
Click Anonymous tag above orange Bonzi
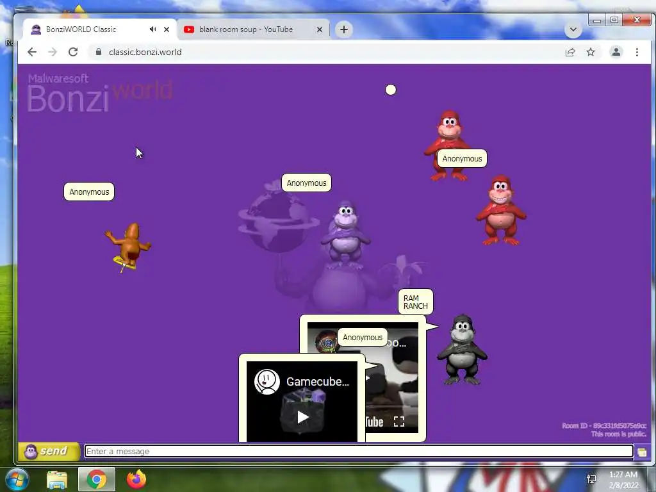(x=89, y=192)
